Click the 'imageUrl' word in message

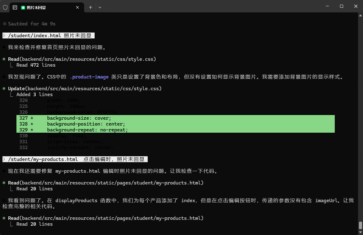pos(326,200)
